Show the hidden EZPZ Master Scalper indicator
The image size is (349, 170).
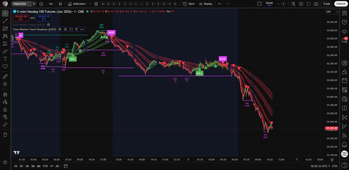point(49,25)
